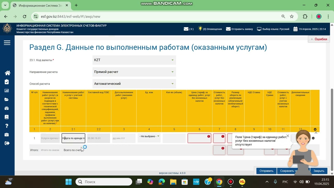Go back in browser
Image resolution: width=334 pixels, height=188 pixels.
tap(6, 16)
